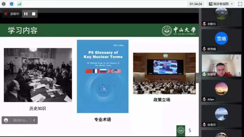Click the muted mic icon beside Allen
Image resolution: width=244 pixels, height=137 pixels.
tap(204, 100)
